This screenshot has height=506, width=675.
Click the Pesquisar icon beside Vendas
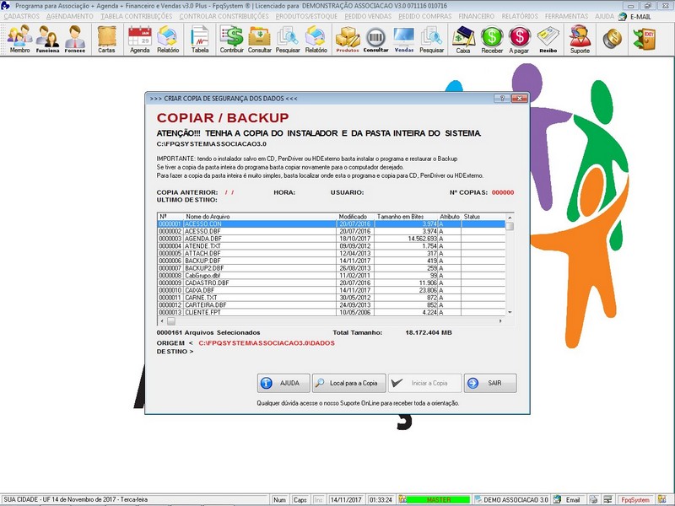431,39
